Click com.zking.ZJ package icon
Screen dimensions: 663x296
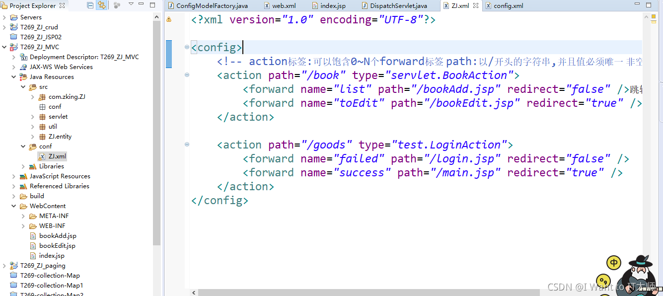[42, 97]
